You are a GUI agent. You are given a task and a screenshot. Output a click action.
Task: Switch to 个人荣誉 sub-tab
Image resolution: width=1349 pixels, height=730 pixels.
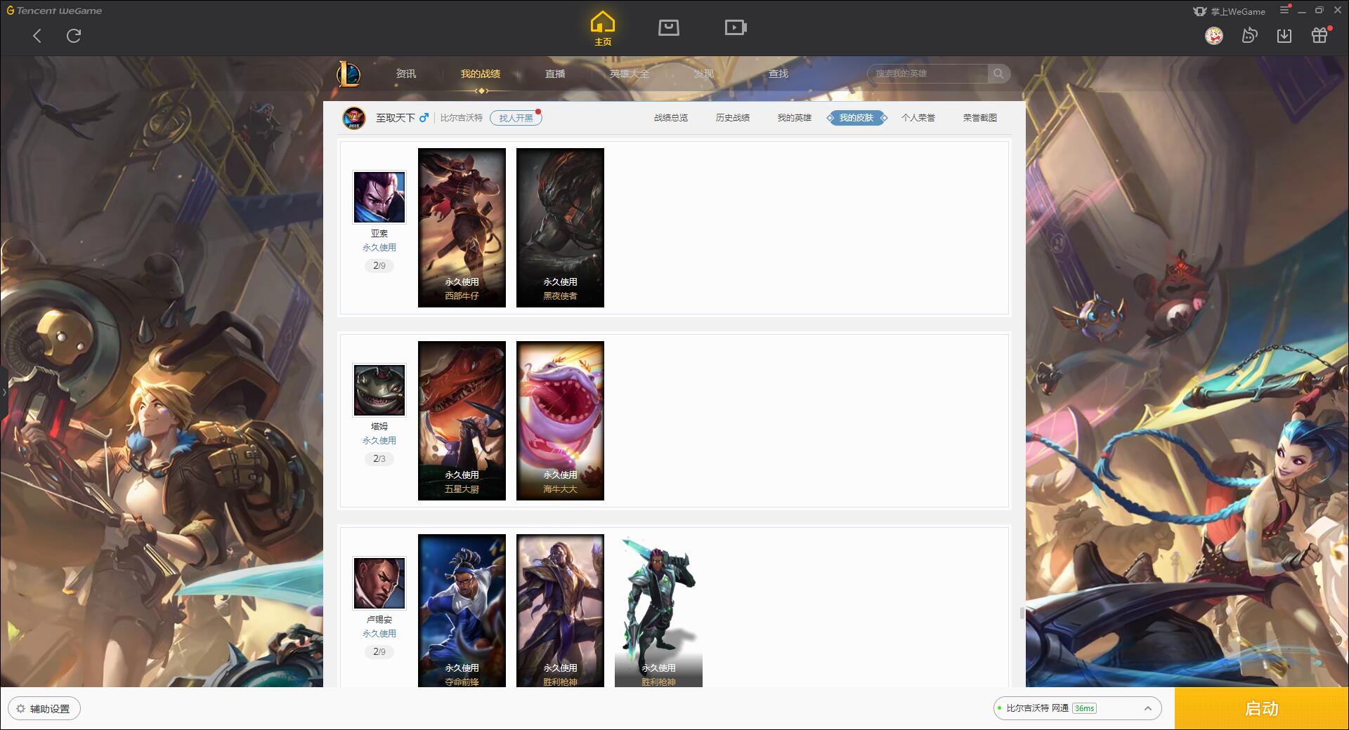point(918,118)
